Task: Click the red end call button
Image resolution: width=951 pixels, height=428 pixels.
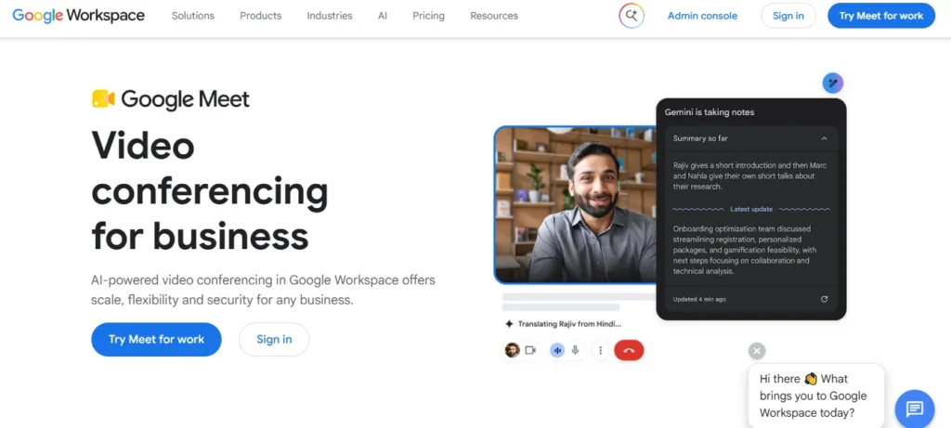Action: pyautogui.click(x=629, y=350)
